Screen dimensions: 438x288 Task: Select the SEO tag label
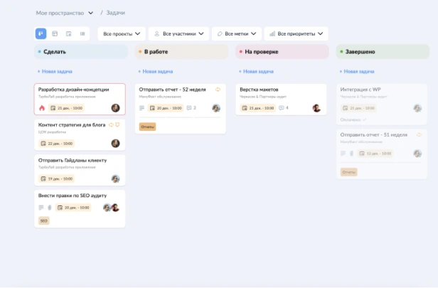[x=44, y=221]
